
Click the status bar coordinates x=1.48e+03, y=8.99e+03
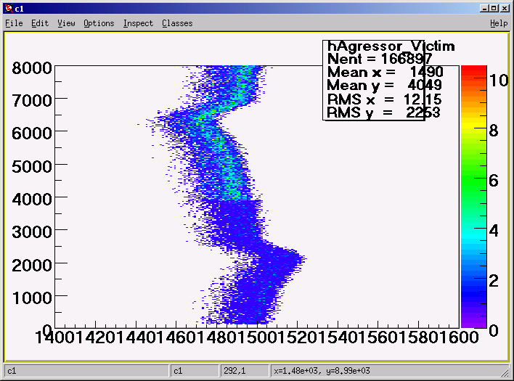pyautogui.click(x=322, y=371)
